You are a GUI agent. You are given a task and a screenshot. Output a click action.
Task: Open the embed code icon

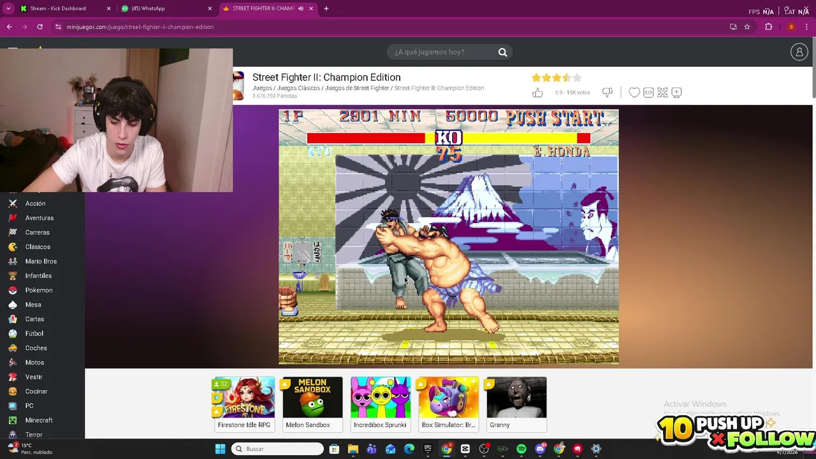(648, 92)
